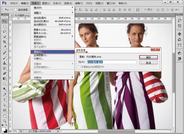Click the 为(A) name input field

pos(112,62)
